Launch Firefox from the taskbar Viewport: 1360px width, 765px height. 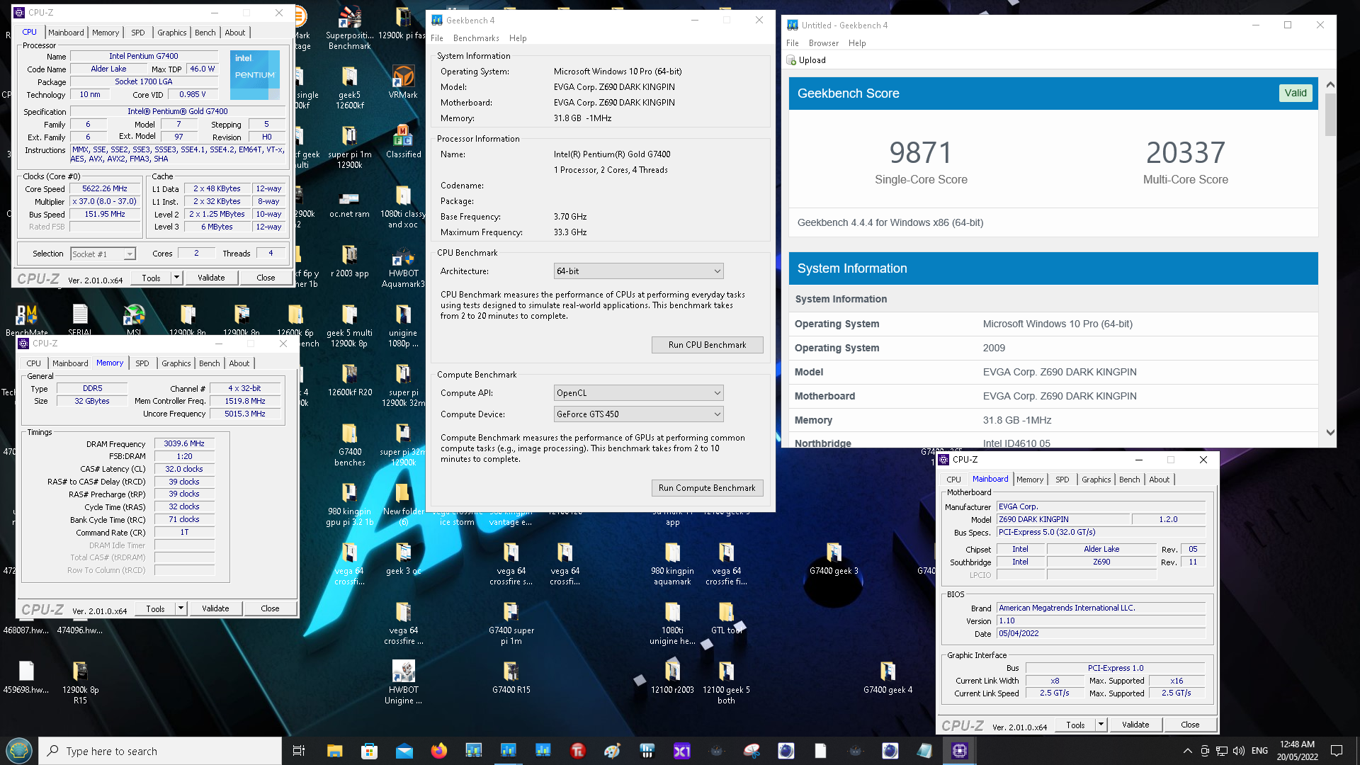(x=439, y=751)
